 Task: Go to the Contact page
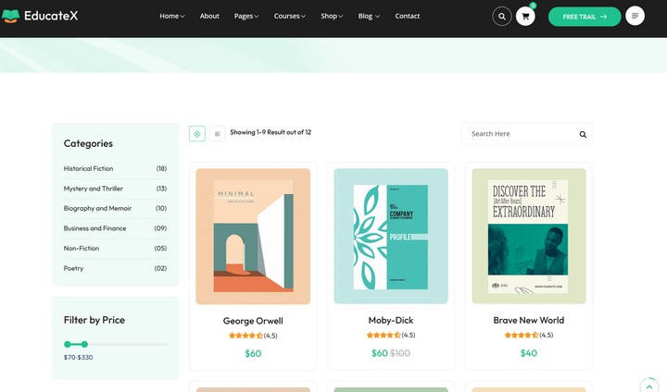[x=407, y=16]
